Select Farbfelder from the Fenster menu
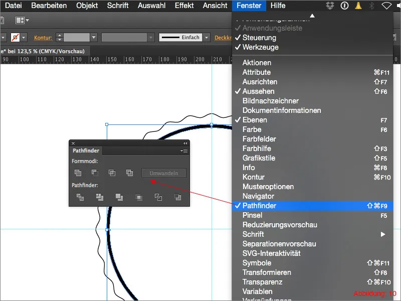The width and height of the screenshot is (401, 301). tap(312, 139)
